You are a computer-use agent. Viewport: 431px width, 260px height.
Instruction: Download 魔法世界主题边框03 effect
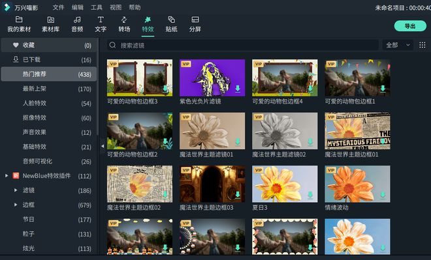pyautogui.click(x=238, y=195)
